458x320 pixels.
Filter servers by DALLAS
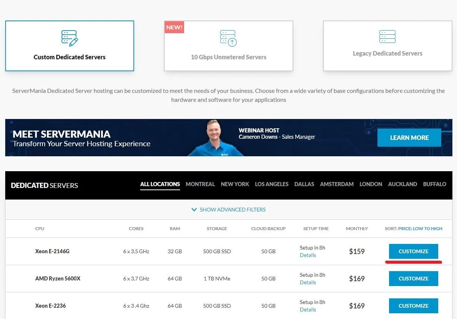304,184
